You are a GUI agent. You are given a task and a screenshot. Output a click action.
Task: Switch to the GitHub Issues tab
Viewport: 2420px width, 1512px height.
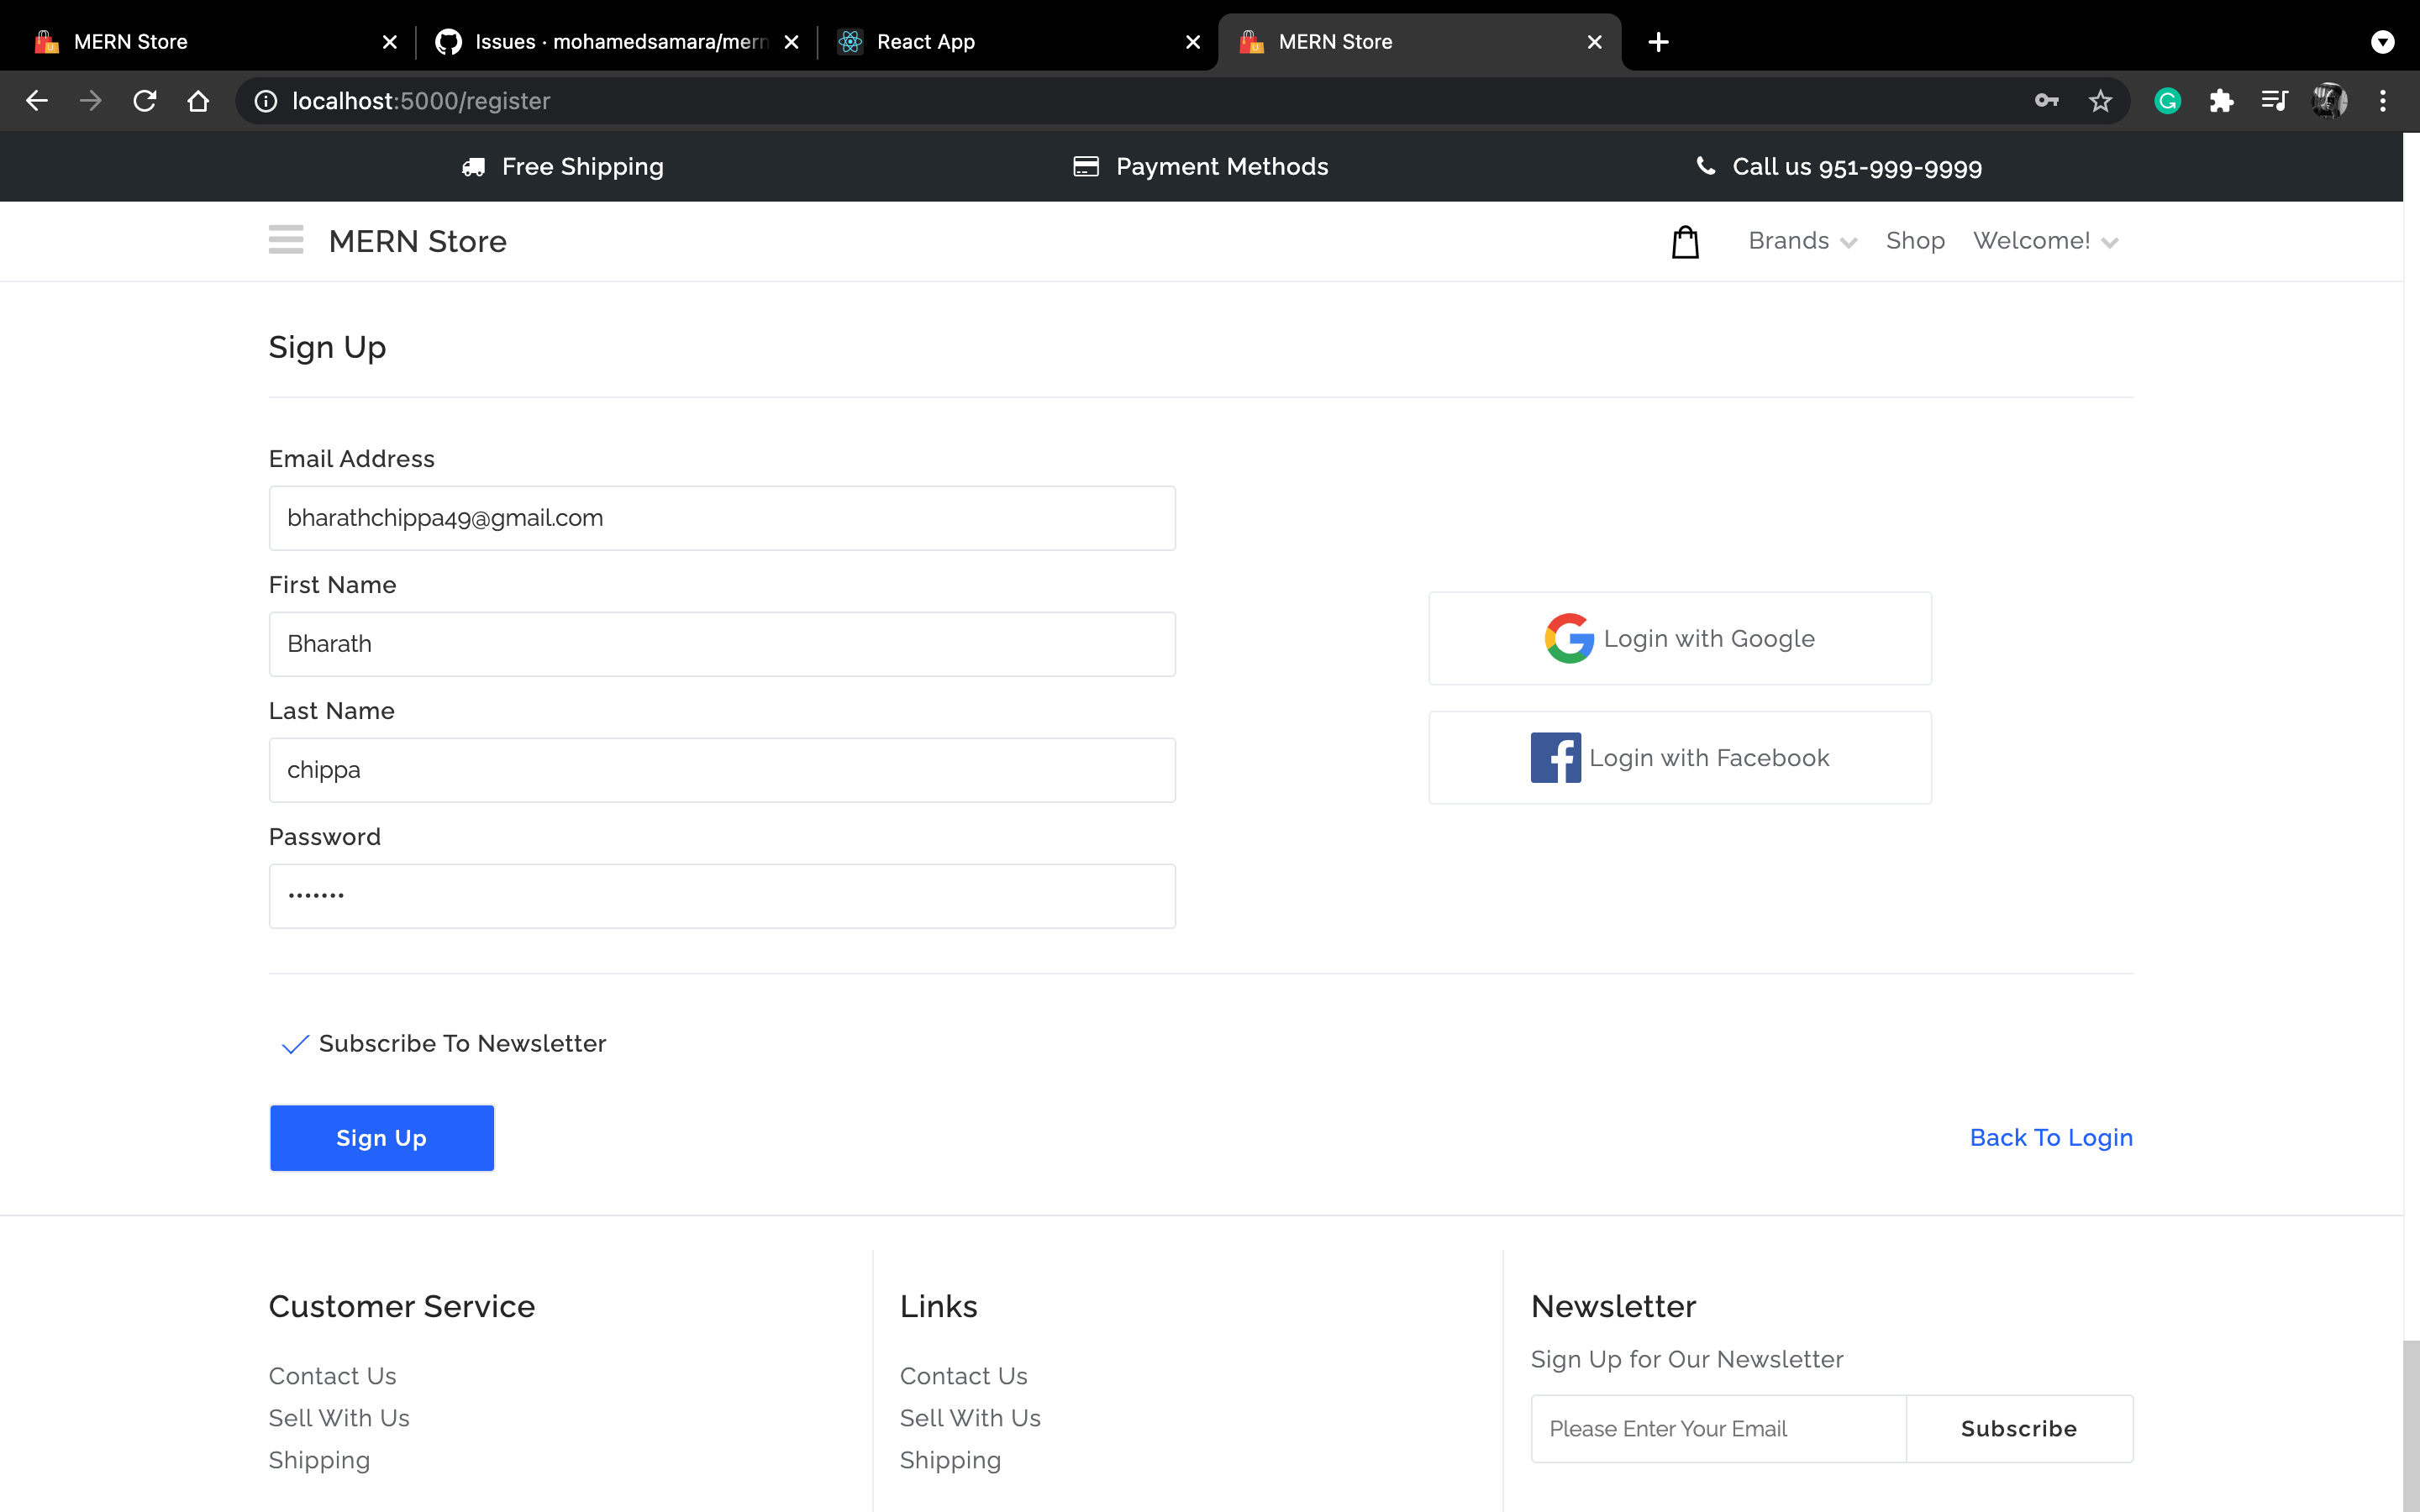600,41
